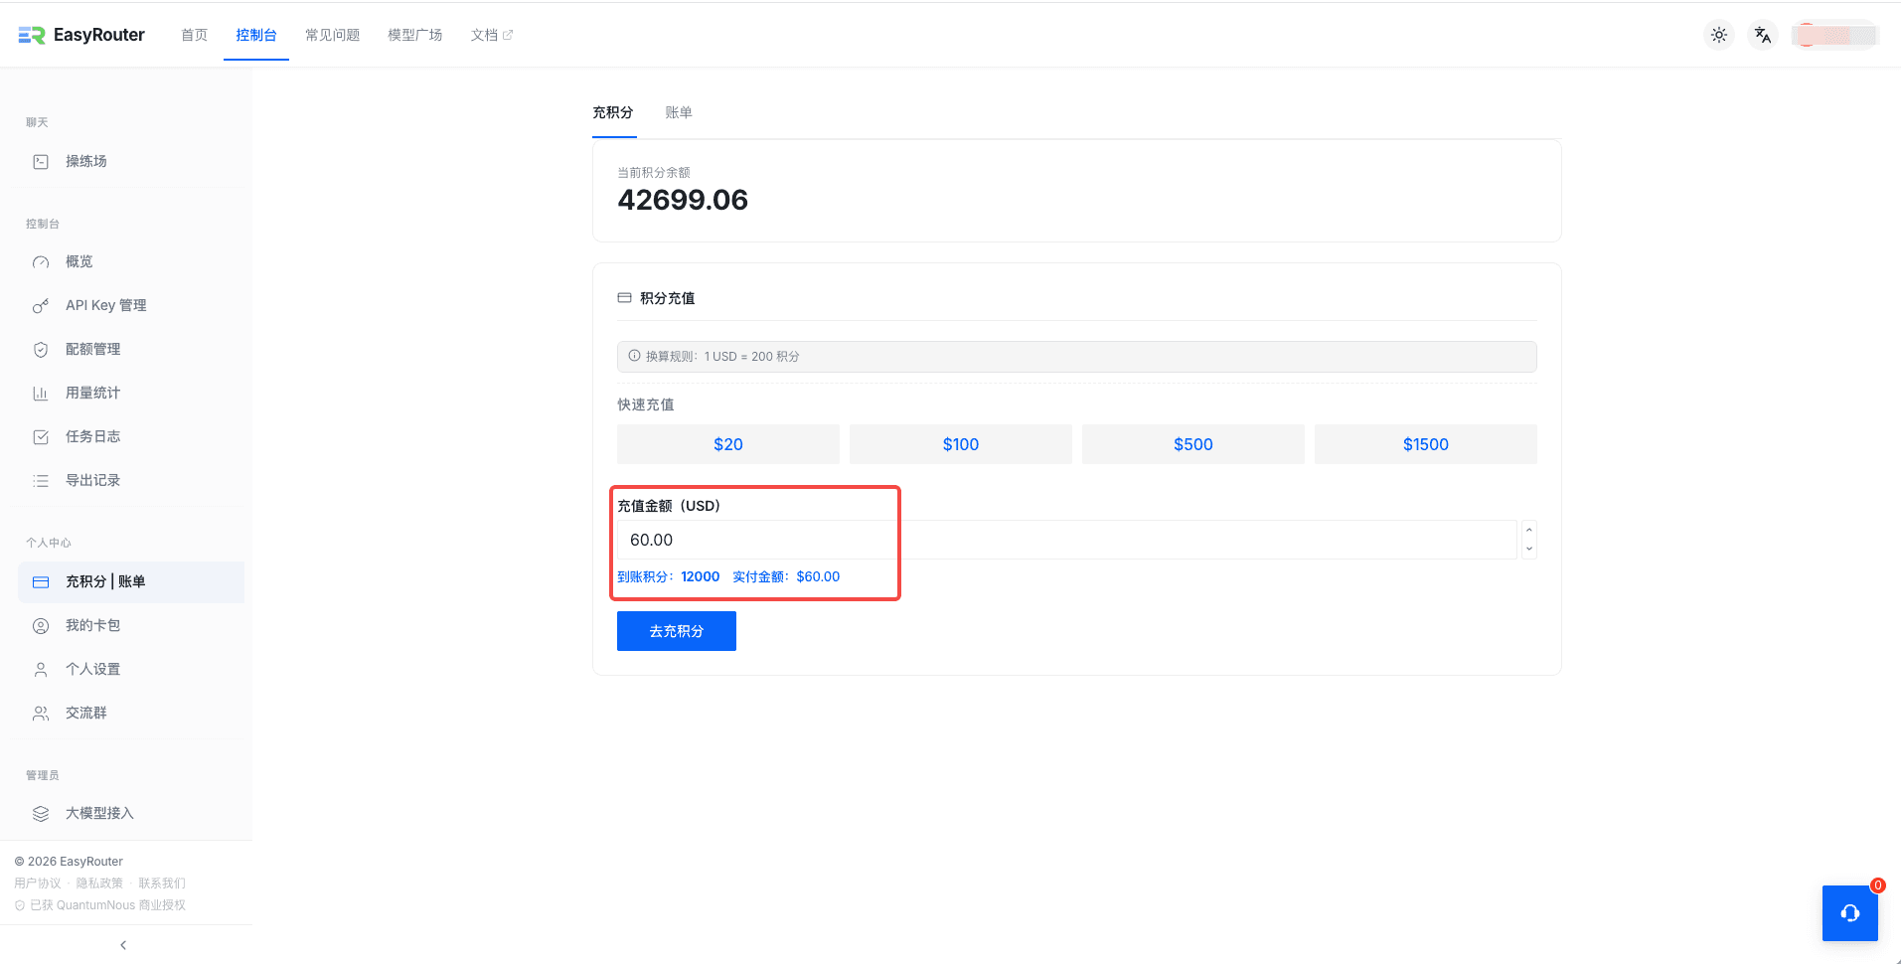The image size is (1901, 964).
Task: Click the 换算规则: 1 USD = 200 积分 text
Action: pyautogui.click(x=722, y=356)
